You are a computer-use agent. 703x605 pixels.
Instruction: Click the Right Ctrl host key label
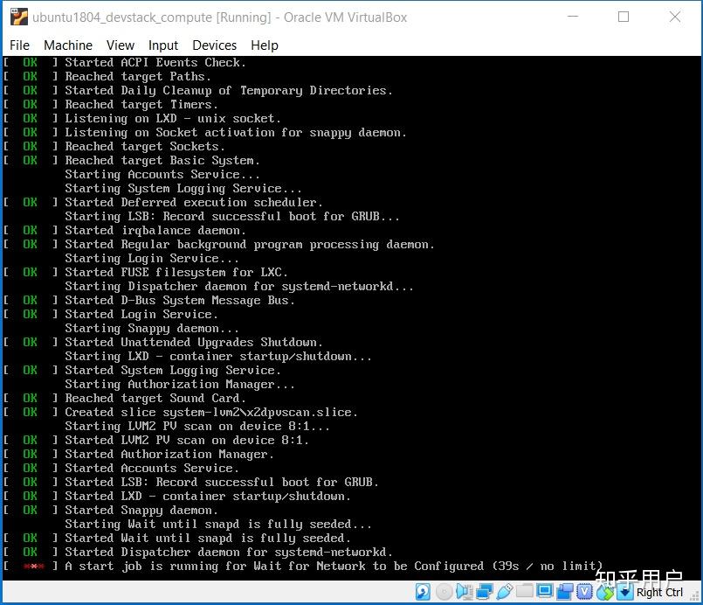[659, 593]
